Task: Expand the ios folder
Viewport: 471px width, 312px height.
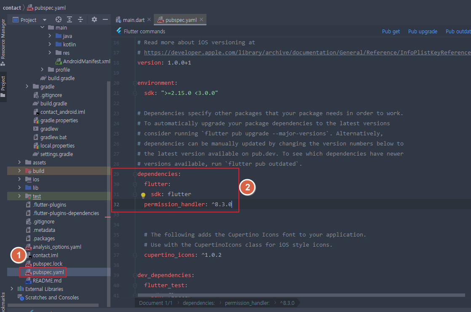Action: point(19,179)
